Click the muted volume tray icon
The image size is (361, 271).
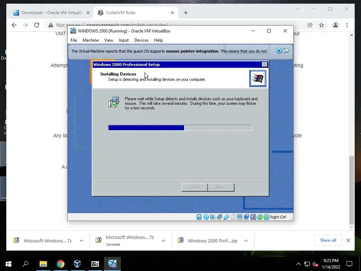[316, 264]
